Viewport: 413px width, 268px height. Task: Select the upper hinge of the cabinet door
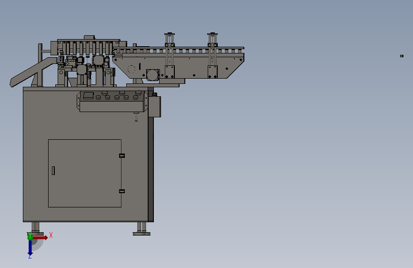tap(122, 155)
